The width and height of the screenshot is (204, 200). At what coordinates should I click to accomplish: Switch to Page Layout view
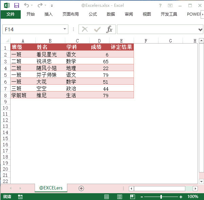pyautogui.click(x=119, y=197)
